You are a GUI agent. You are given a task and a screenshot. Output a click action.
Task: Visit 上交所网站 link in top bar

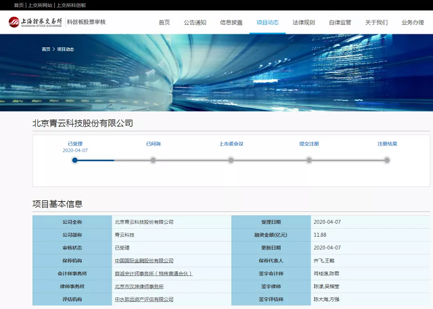point(40,5)
